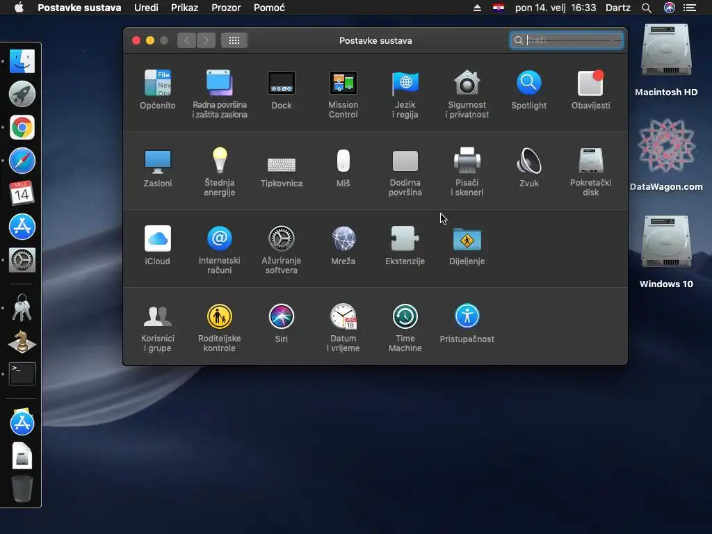This screenshot has height=534, width=712.
Task: Open the upper App Store Dock icon
Action: click(22, 227)
